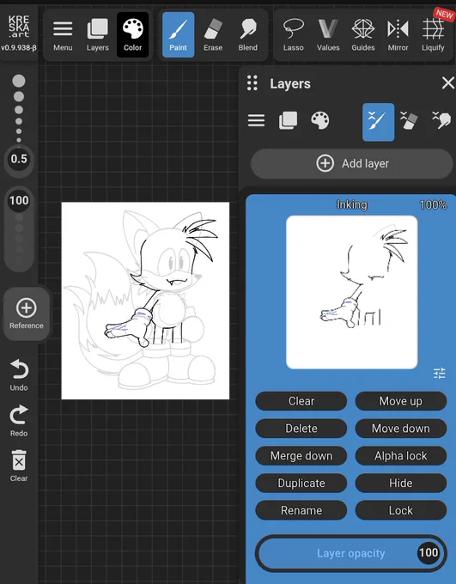Duplicate the Inking layer

[301, 483]
